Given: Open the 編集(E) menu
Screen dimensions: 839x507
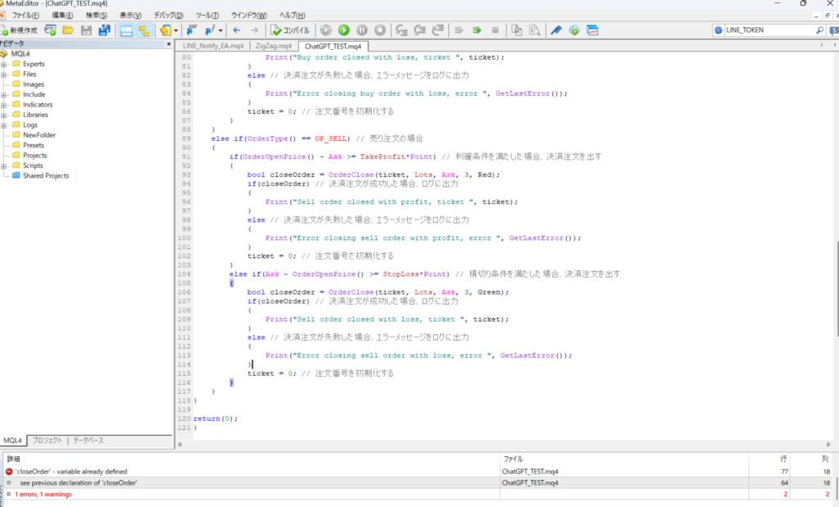Looking at the screenshot, I should (x=62, y=16).
